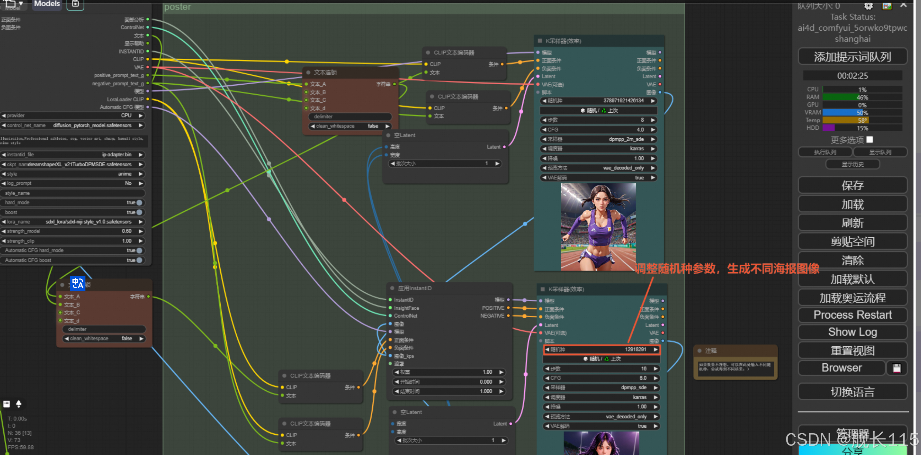Click the floppy icon next to Browser

pos(897,368)
